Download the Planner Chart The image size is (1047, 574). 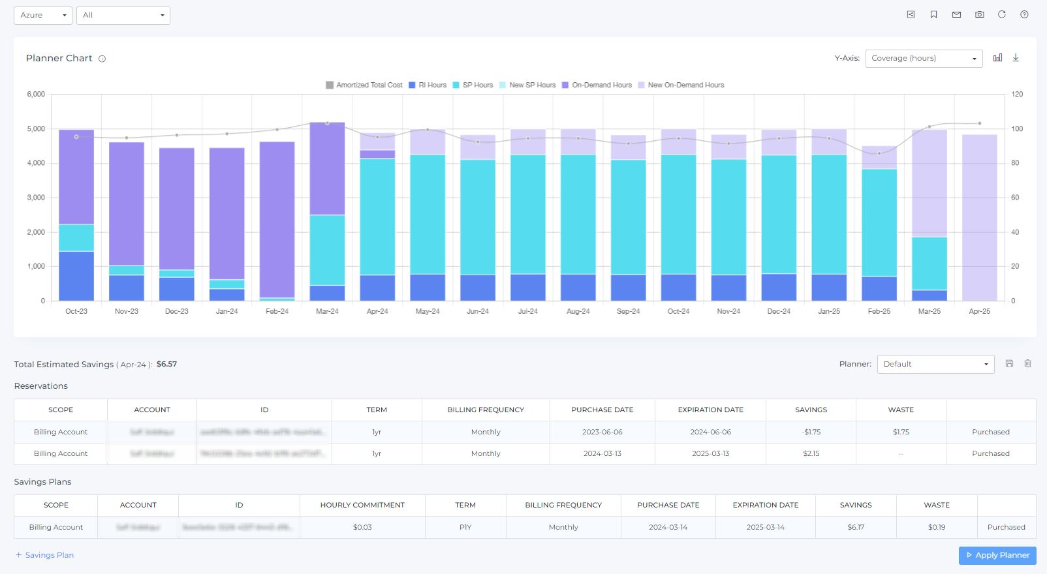pyautogui.click(x=1016, y=58)
